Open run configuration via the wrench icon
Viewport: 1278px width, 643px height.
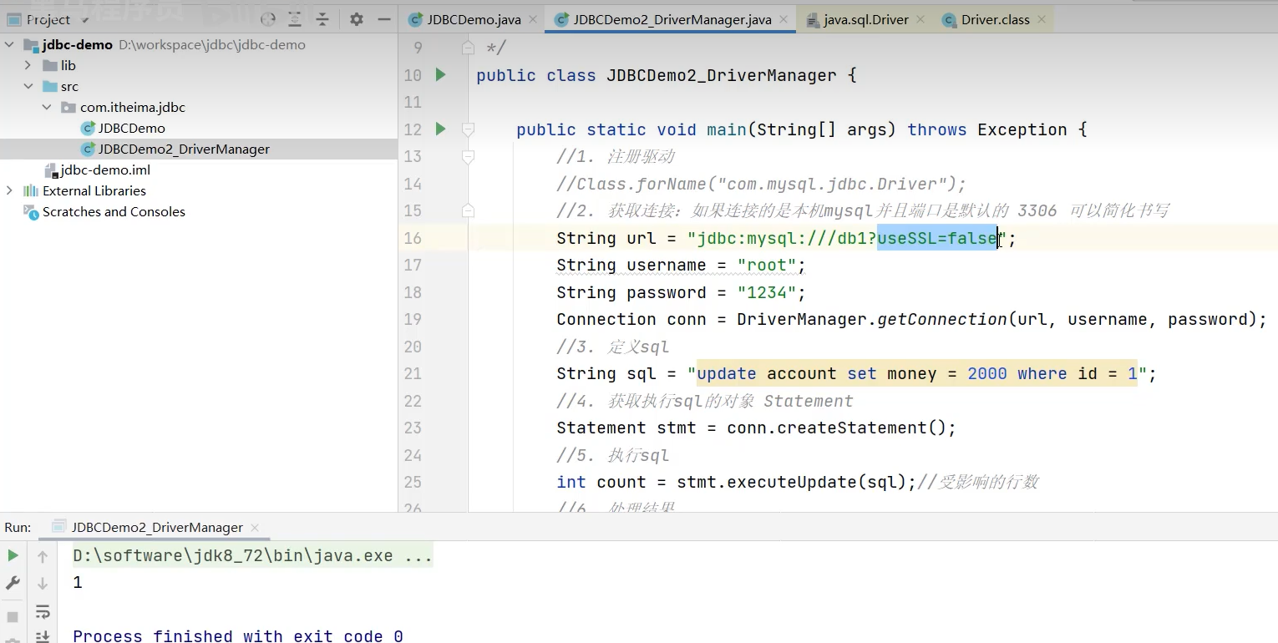13,583
